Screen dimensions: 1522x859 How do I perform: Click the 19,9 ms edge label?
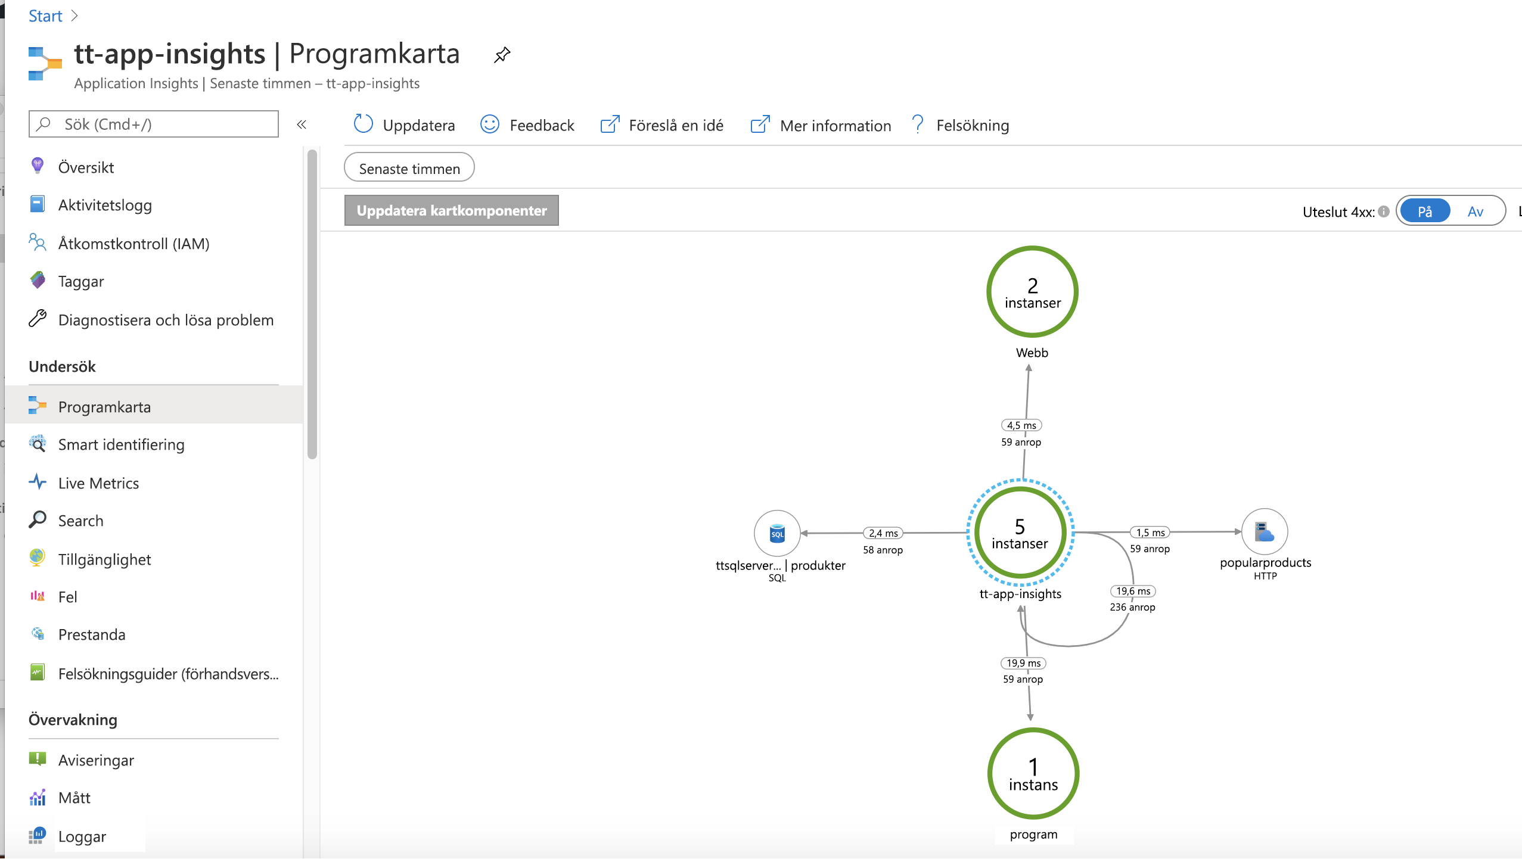coord(1023,663)
